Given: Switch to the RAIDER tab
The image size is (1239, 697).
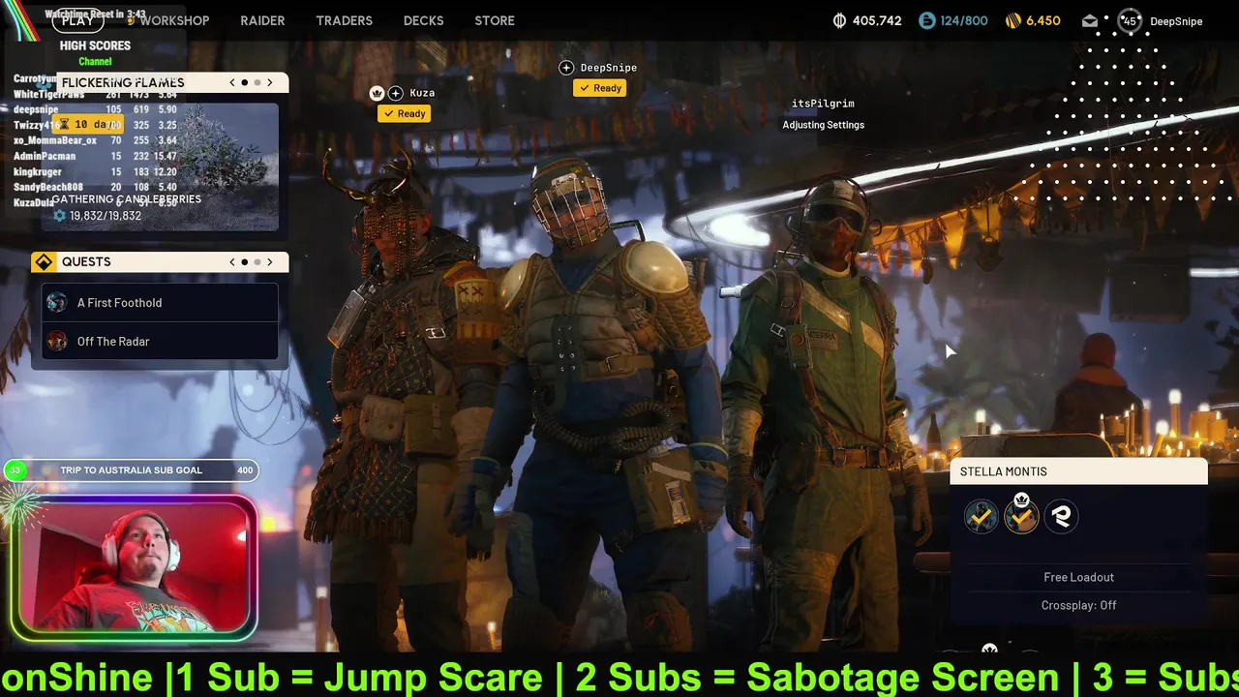Looking at the screenshot, I should (262, 20).
